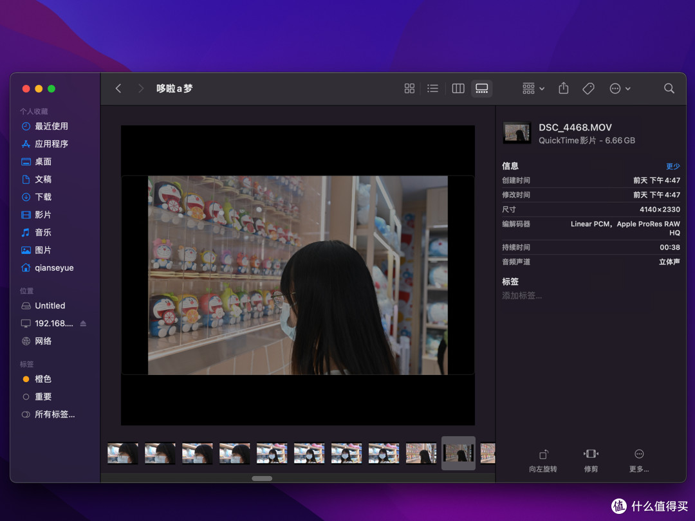The width and height of the screenshot is (695, 521).
Task: Go back with the left chevron
Action: click(x=118, y=89)
